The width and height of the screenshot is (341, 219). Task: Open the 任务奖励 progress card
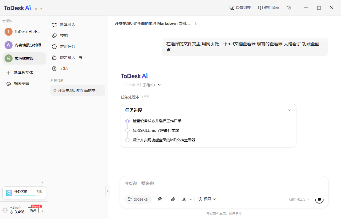24,193
